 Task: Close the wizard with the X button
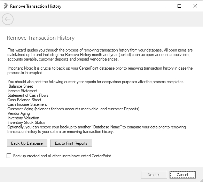pos(195,6)
